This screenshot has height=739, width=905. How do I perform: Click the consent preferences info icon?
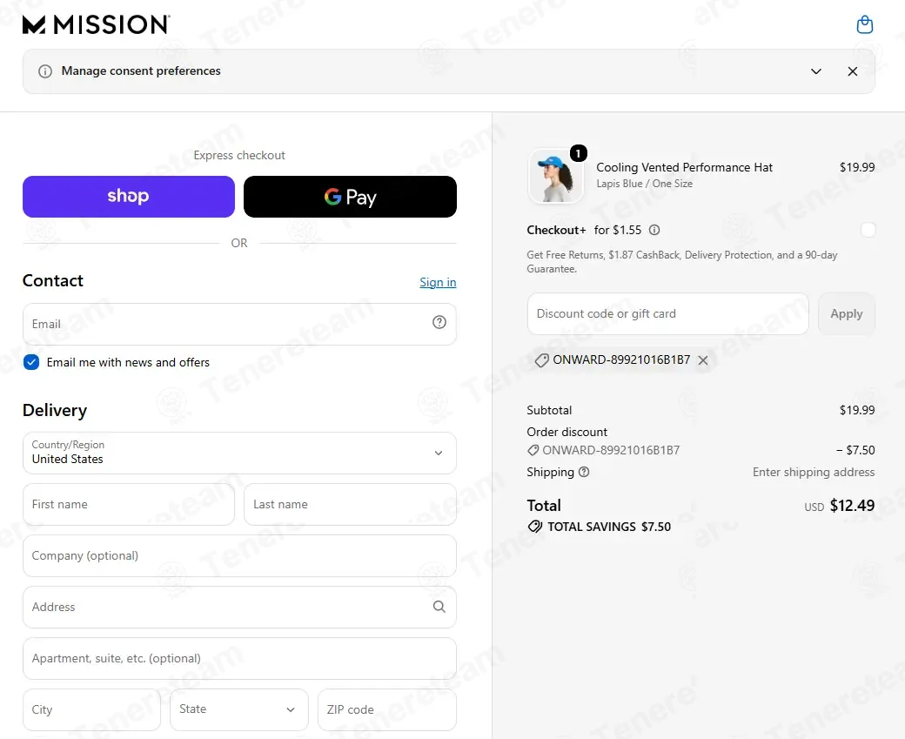coord(45,71)
